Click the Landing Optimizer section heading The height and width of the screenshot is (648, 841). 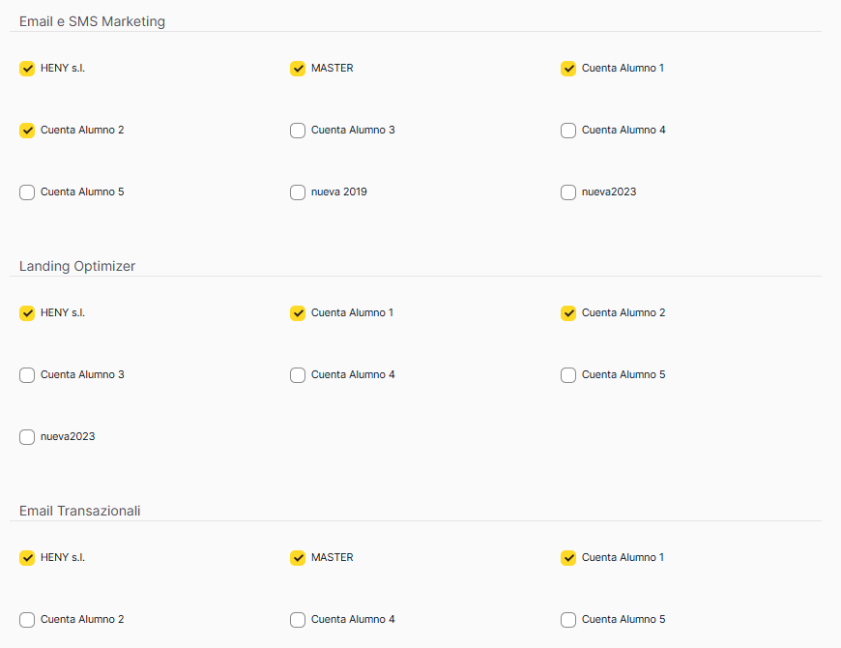77,266
